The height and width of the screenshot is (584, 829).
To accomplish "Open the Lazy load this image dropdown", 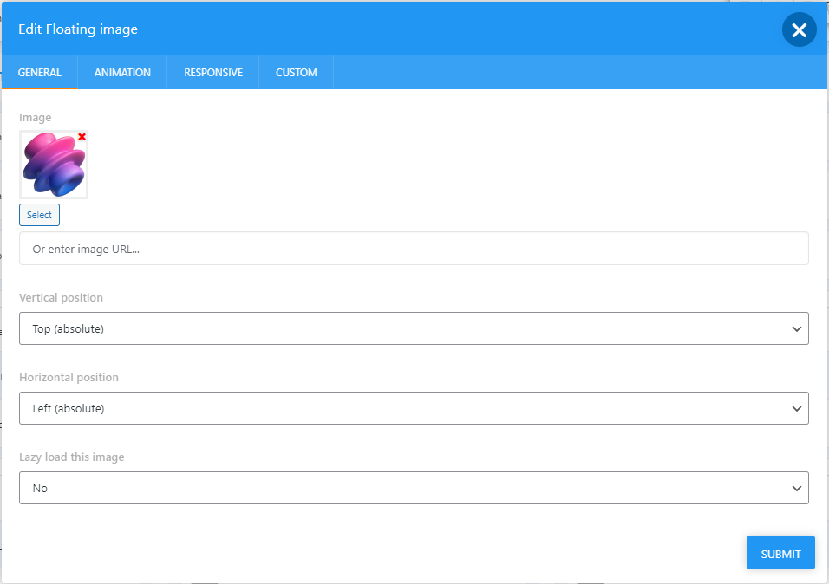I will 414,488.
